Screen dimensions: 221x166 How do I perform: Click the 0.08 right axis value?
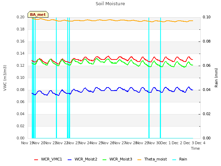coord(206,41)
